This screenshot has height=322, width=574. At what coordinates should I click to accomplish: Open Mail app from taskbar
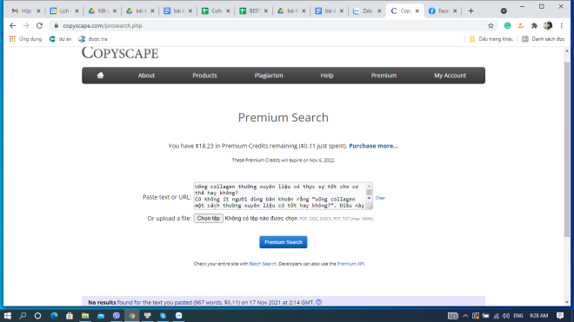pos(101,316)
